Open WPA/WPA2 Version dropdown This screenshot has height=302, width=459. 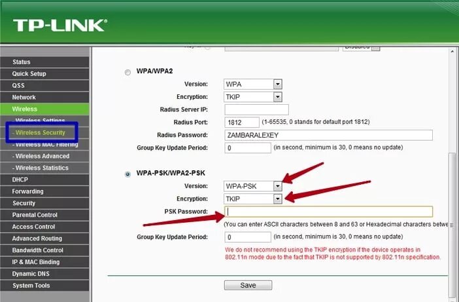253,85
